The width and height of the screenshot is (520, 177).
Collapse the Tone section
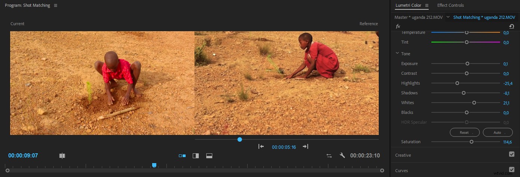(x=397, y=54)
